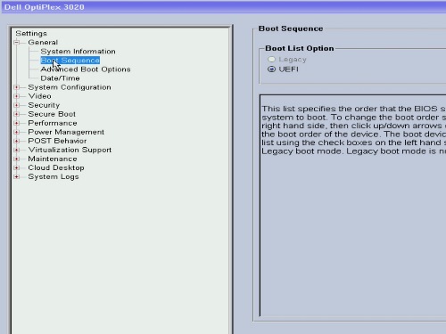This screenshot has width=446, height=334.
Task: Select the Maintenance category label
Action: tap(53, 159)
